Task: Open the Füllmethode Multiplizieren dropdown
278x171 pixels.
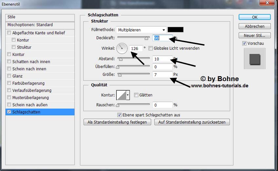Action: coord(142,30)
